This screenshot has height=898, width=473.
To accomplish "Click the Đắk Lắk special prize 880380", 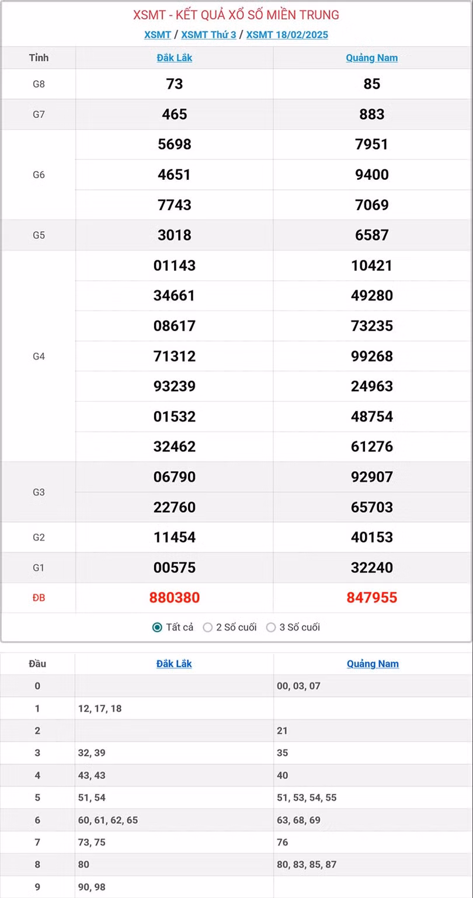I will [x=175, y=597].
